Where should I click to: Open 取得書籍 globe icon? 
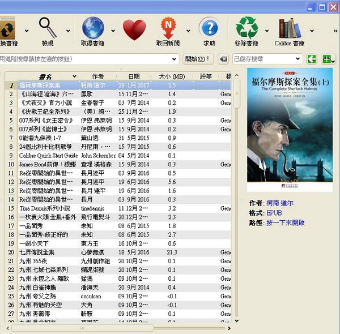pyautogui.click(x=93, y=27)
